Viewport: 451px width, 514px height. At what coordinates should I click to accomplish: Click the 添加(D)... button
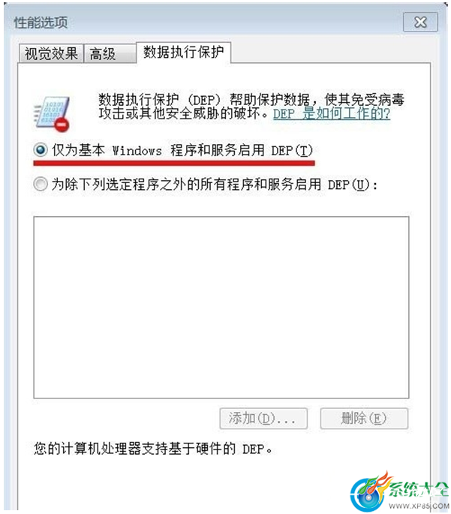pos(263,418)
